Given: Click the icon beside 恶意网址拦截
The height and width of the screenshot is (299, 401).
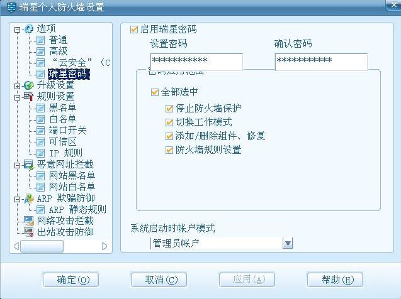Looking at the screenshot, I should (29, 165).
